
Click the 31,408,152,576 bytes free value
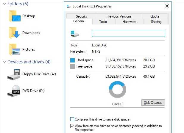(x=121, y=66)
